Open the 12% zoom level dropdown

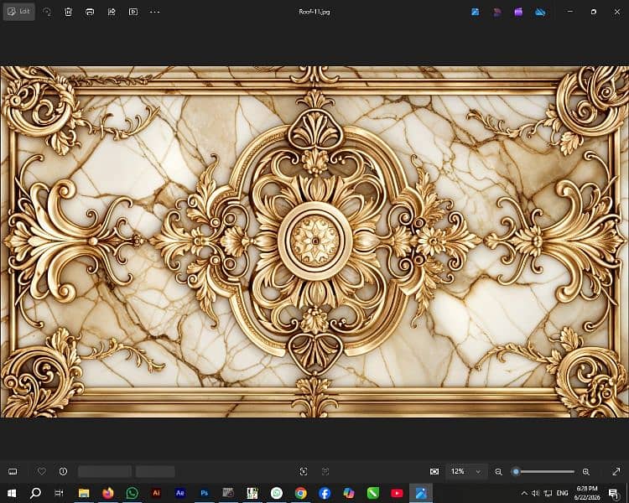[x=466, y=472]
